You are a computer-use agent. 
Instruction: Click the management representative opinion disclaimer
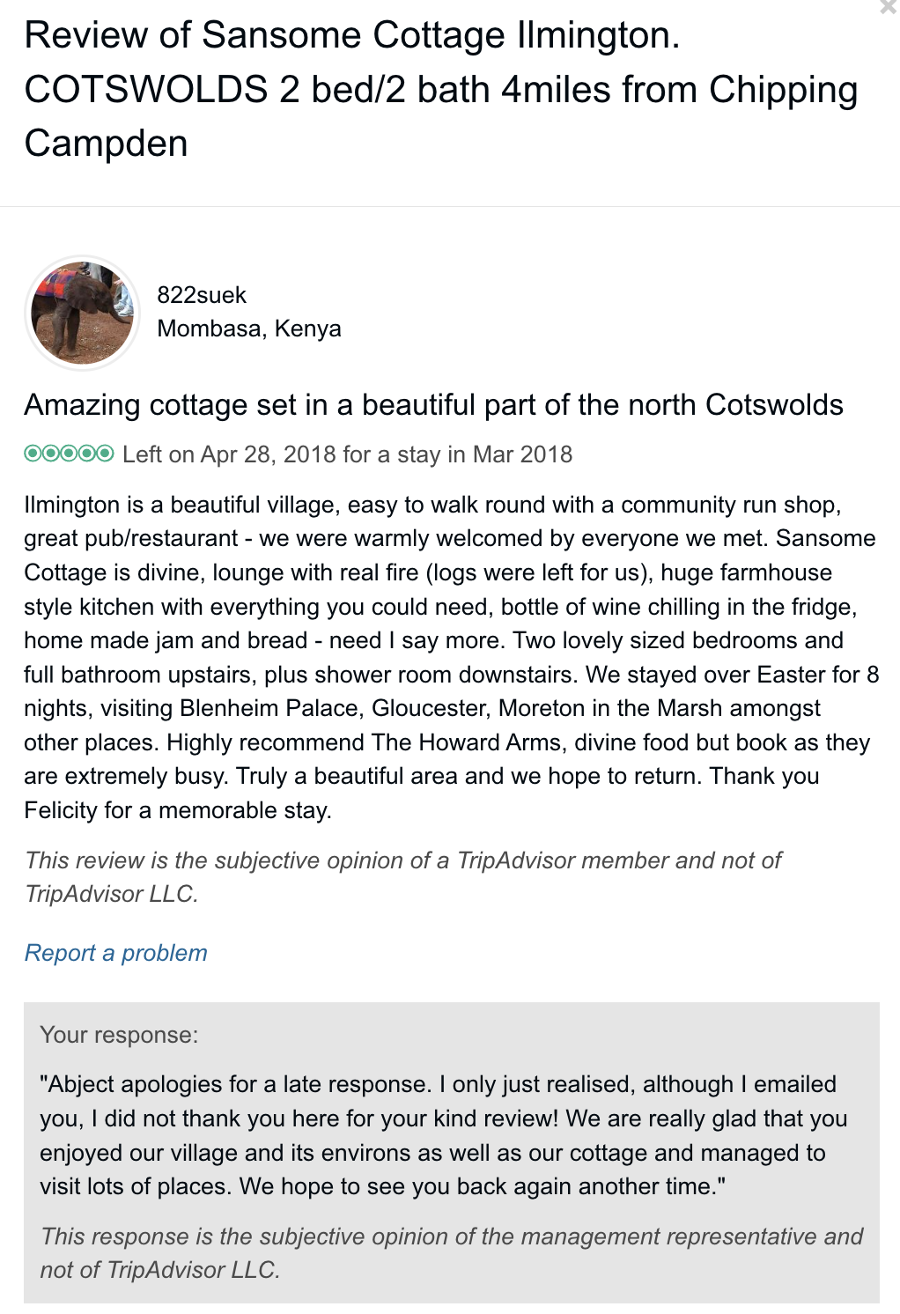coord(451,1253)
